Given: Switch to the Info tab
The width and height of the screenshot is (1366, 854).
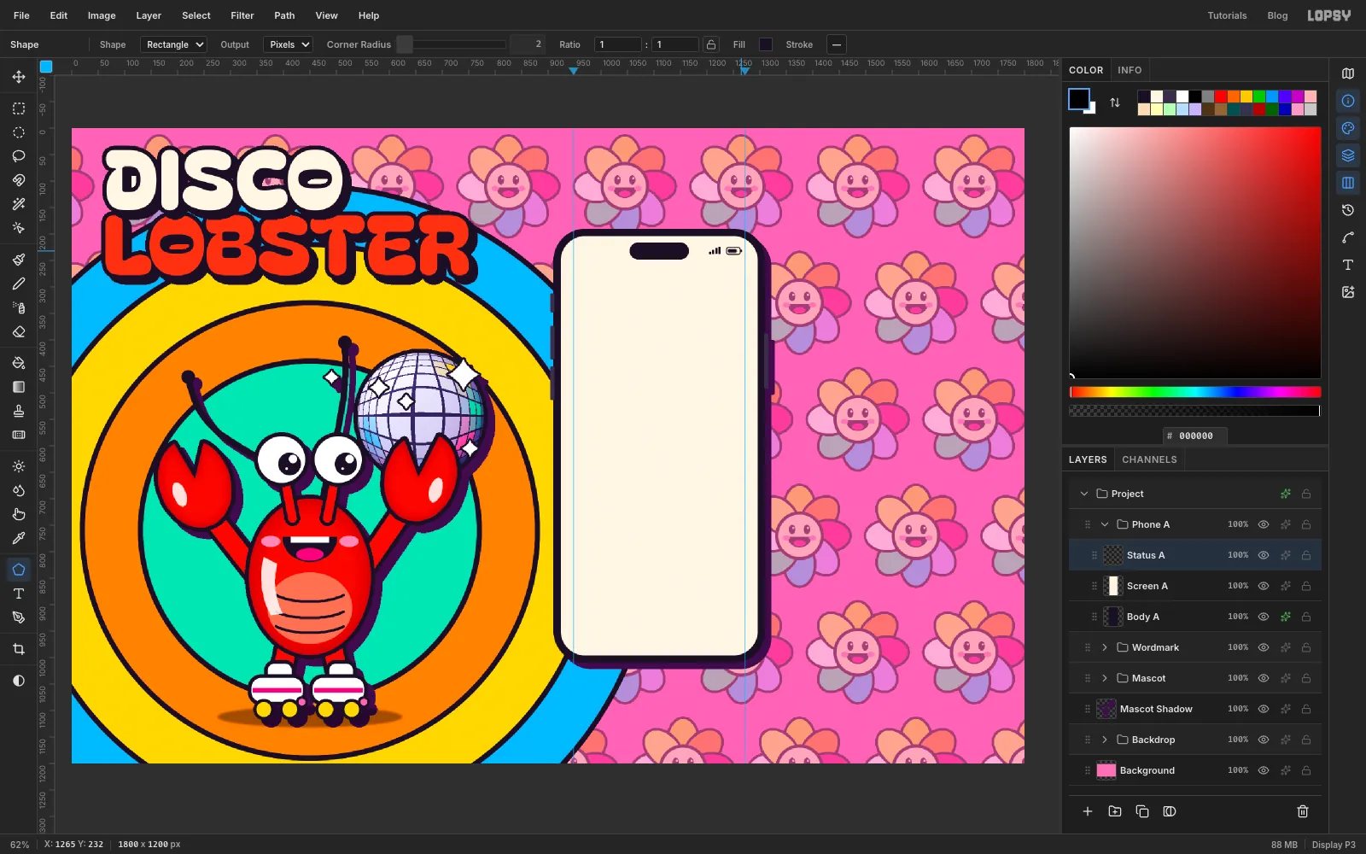Looking at the screenshot, I should (1130, 70).
